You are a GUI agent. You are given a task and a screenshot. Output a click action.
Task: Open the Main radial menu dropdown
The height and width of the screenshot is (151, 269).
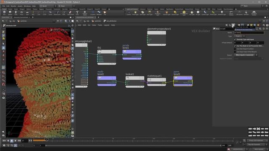[x=66, y=6]
